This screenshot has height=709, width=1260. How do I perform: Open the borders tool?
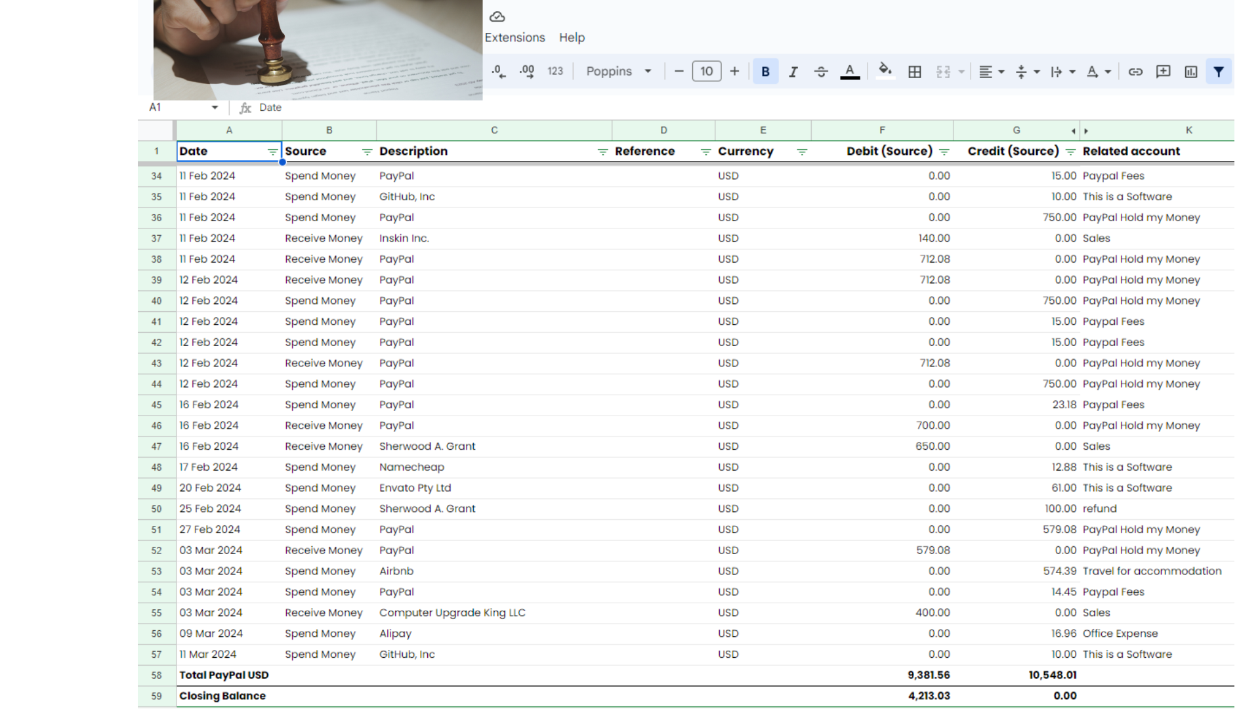pos(915,72)
